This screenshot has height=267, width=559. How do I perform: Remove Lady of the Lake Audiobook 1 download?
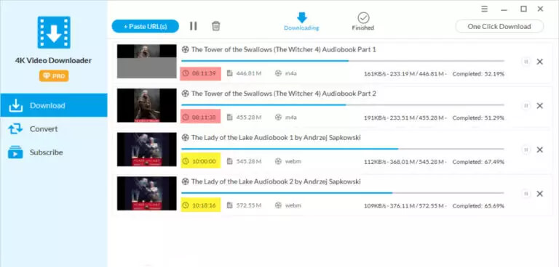pos(540,149)
